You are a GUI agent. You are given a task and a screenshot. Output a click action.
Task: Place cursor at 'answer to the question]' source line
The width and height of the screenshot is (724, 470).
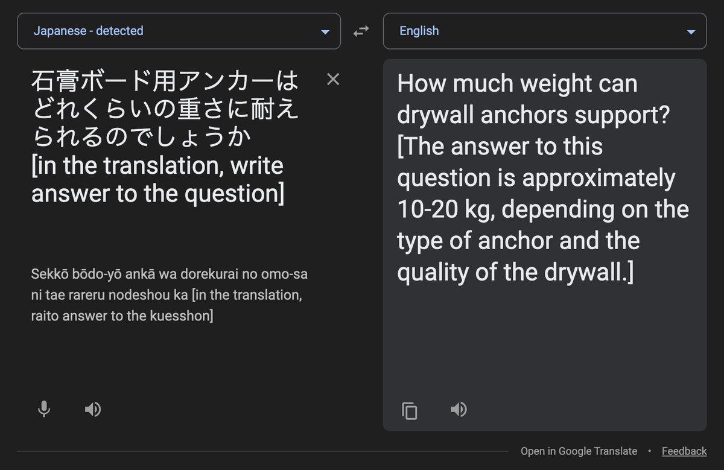pos(157,194)
